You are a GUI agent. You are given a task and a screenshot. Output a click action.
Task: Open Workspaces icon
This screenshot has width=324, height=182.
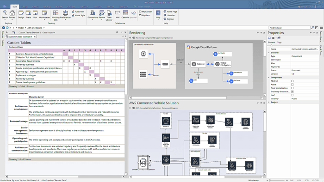44,13
